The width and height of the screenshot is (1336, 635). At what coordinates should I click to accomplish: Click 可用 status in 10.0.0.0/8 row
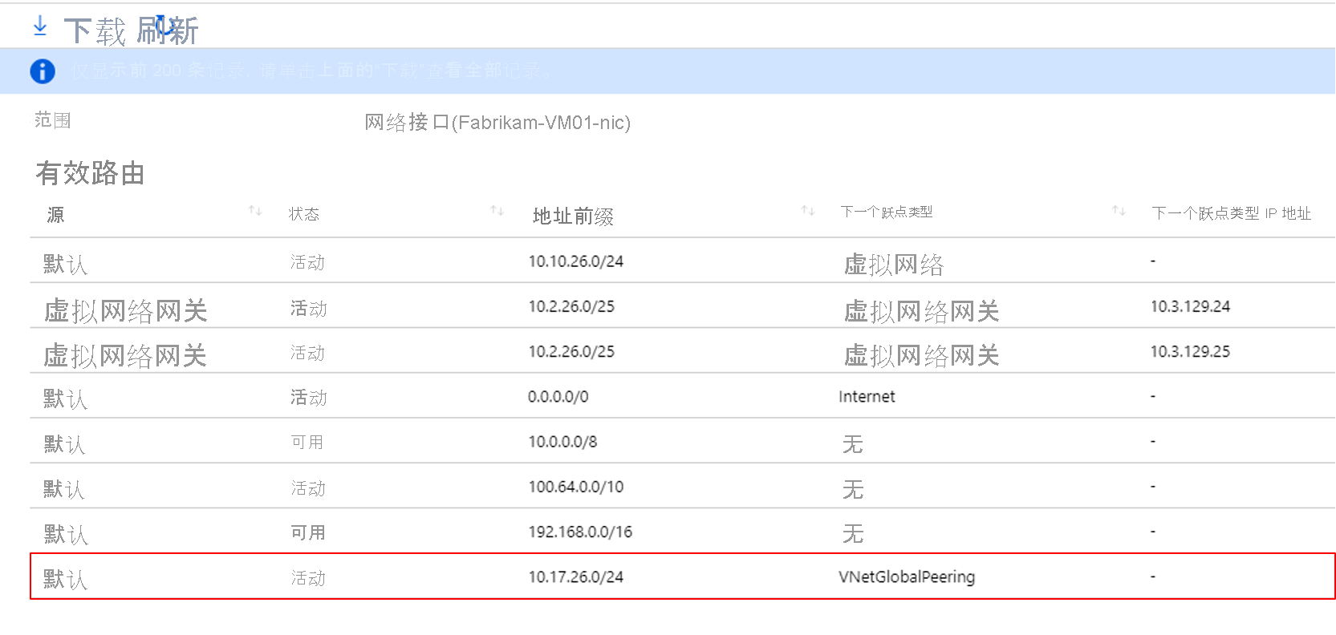pyautogui.click(x=307, y=442)
